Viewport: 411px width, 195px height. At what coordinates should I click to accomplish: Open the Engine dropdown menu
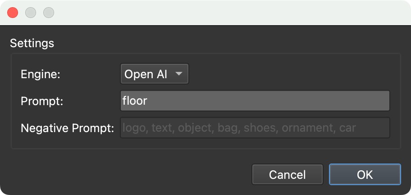click(154, 75)
